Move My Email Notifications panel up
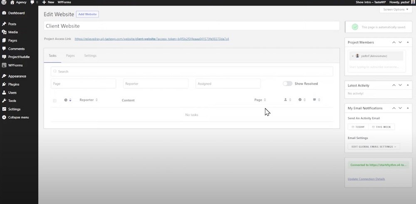 coord(394,108)
